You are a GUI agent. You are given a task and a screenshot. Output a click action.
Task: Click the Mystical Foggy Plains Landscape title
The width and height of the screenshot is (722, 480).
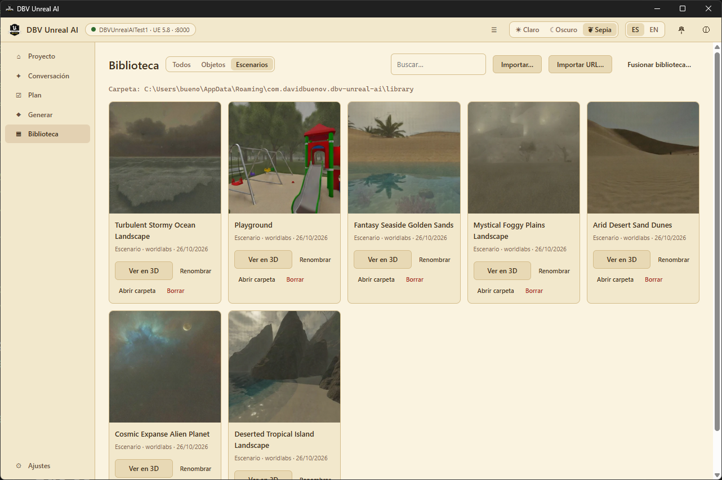tap(509, 230)
